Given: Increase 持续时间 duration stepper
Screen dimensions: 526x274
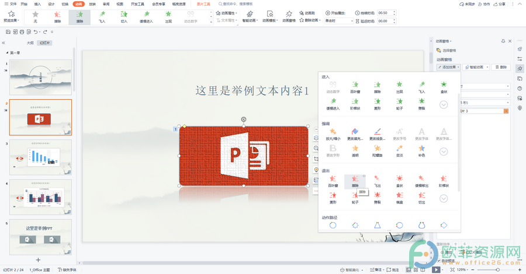Looking at the screenshot, I should tap(394, 12).
